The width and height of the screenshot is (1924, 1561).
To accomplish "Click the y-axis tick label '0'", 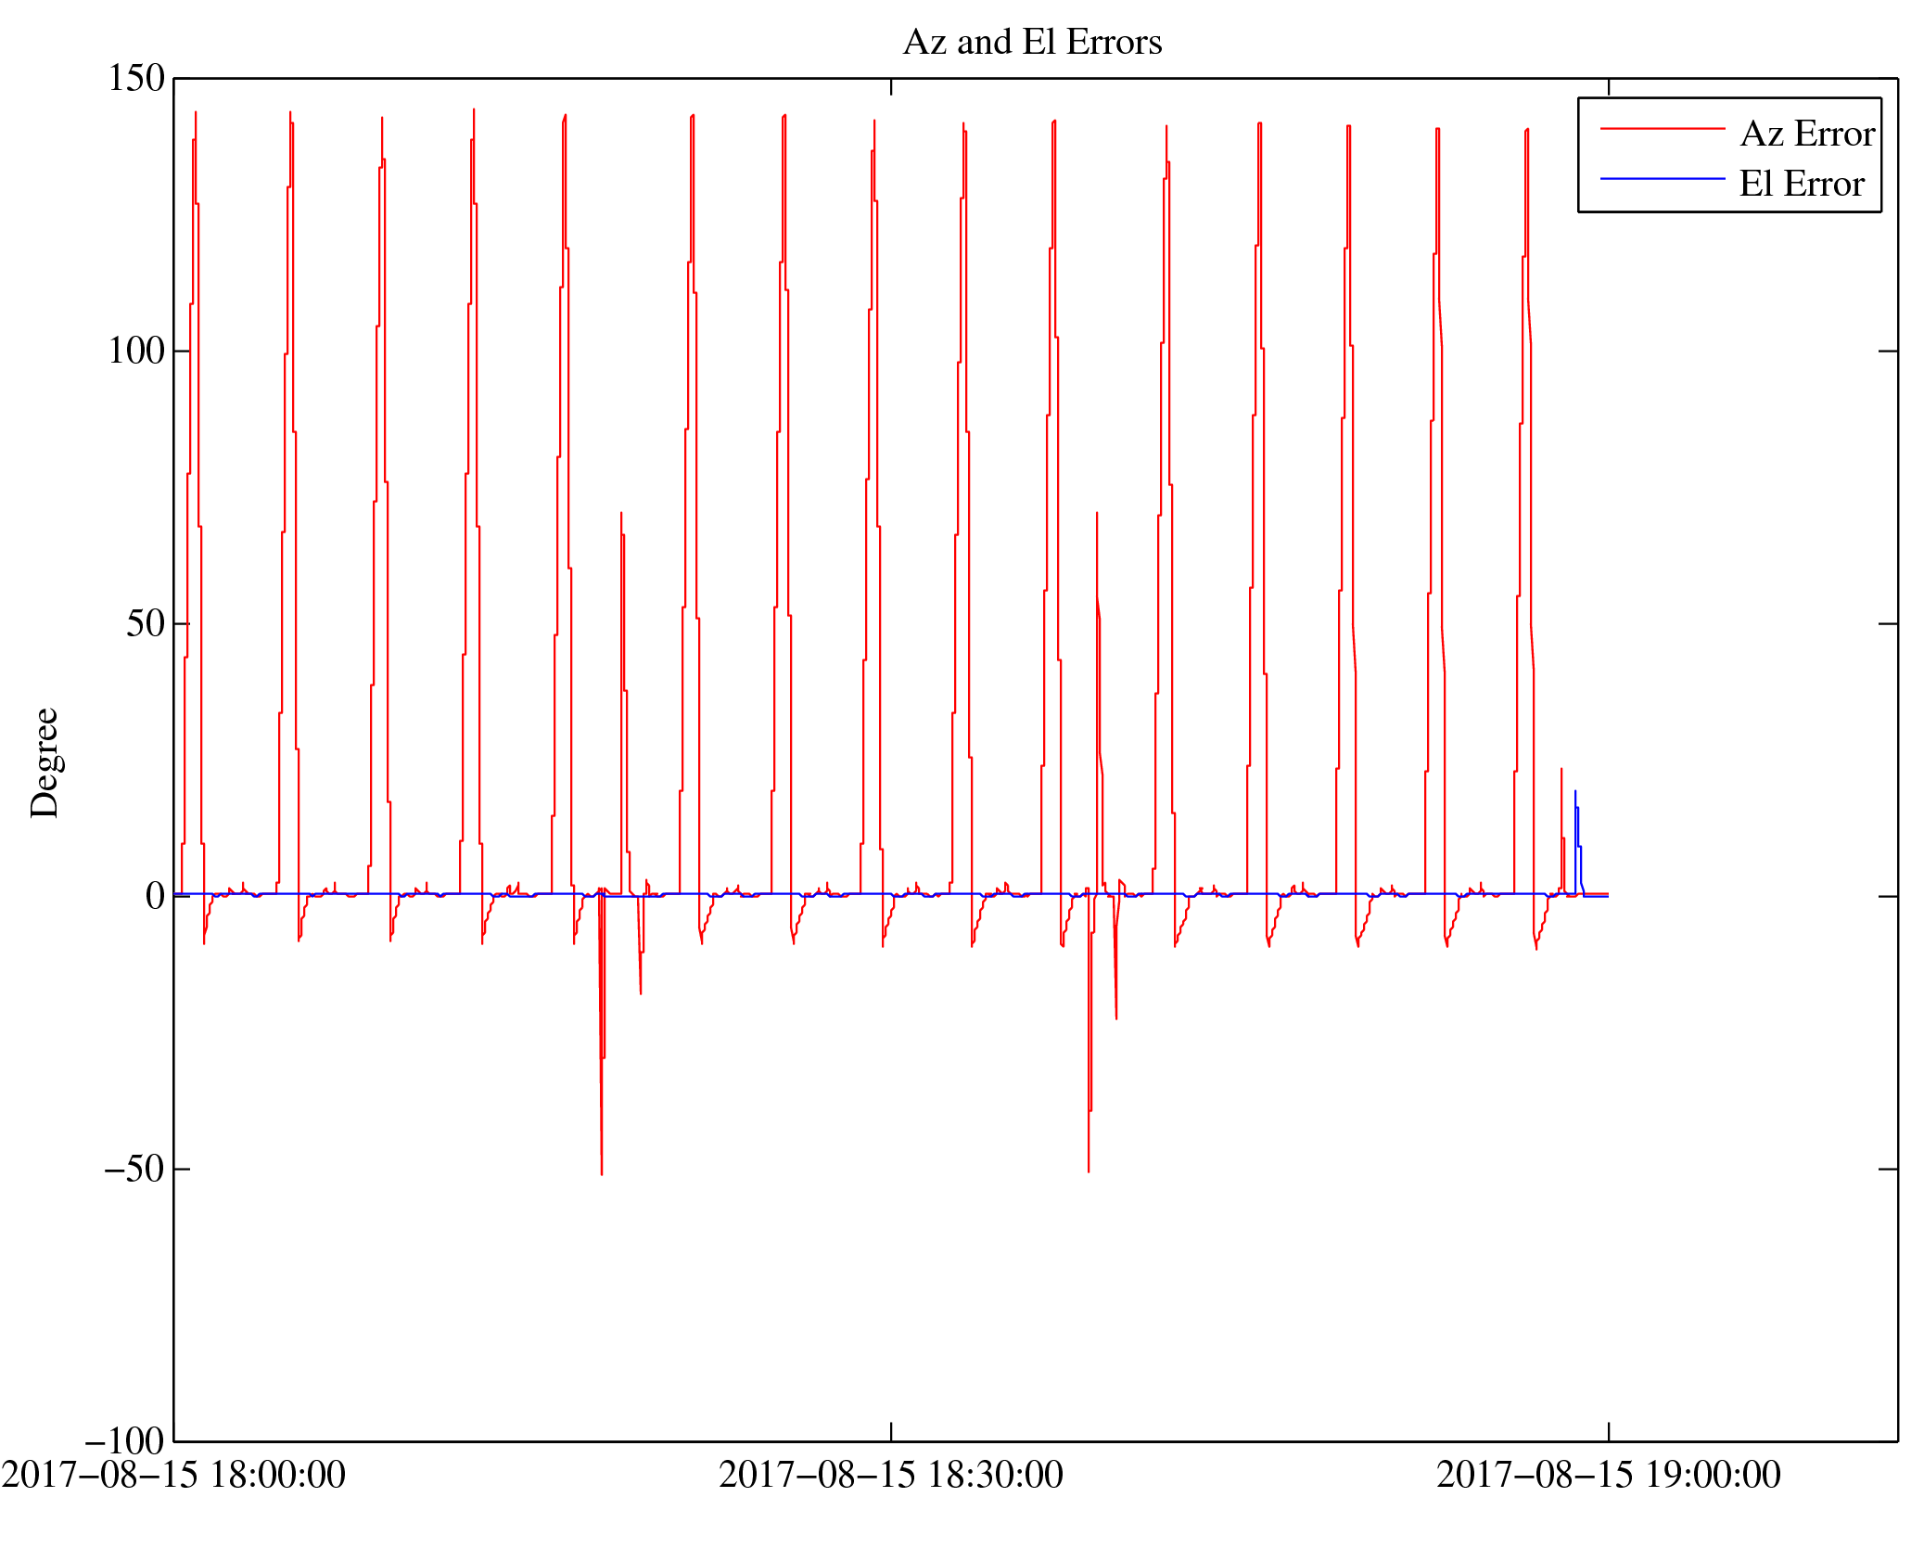I will click(x=156, y=896).
